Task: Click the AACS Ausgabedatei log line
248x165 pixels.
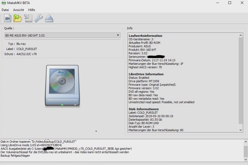Action: coord(66,149)
